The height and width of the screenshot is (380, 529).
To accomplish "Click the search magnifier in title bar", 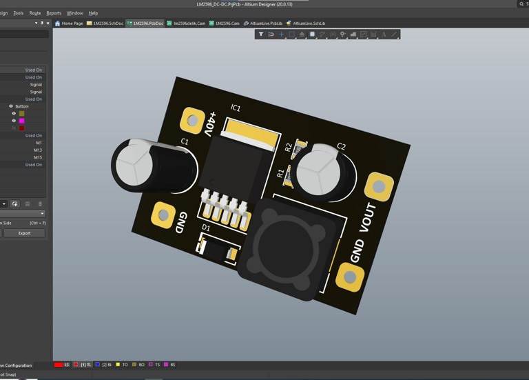I will [x=521, y=4].
